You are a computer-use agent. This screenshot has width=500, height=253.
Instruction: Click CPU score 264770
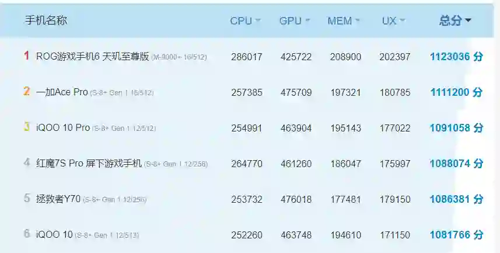[247, 164]
